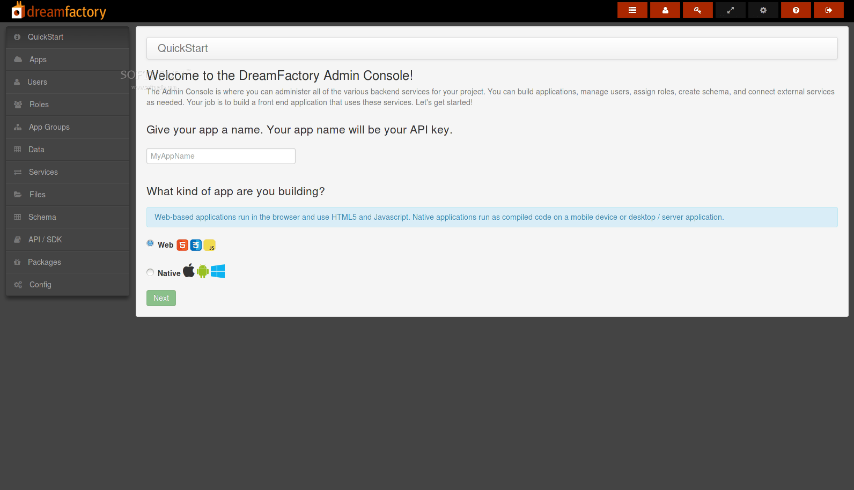Click the Config gears icon in sidebar
The width and height of the screenshot is (854, 490).
pyautogui.click(x=18, y=285)
